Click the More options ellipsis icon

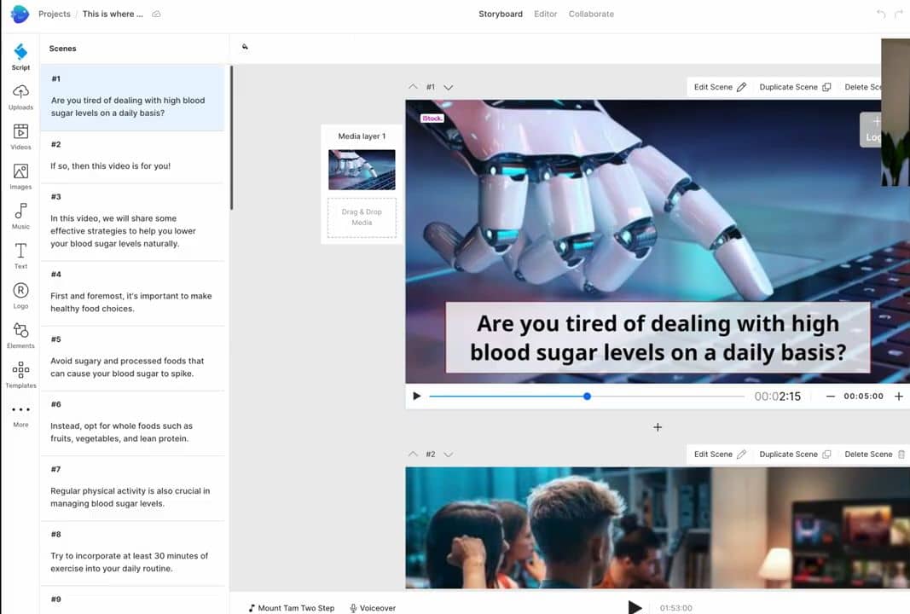pos(20,410)
